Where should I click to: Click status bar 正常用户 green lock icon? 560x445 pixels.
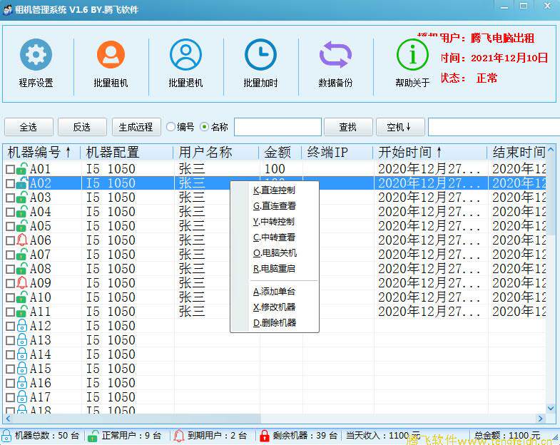[x=93, y=436]
